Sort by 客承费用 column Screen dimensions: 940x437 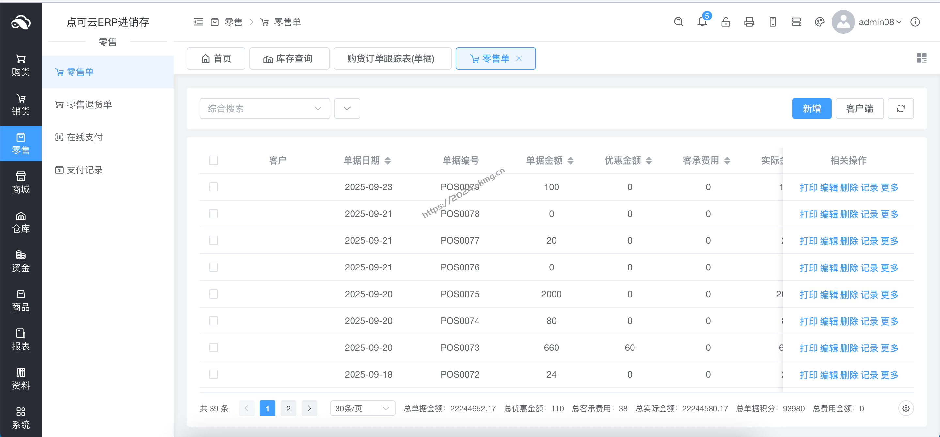coord(727,161)
